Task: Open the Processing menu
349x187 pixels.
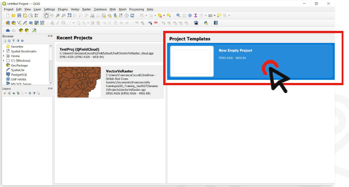Action: [x=136, y=9]
